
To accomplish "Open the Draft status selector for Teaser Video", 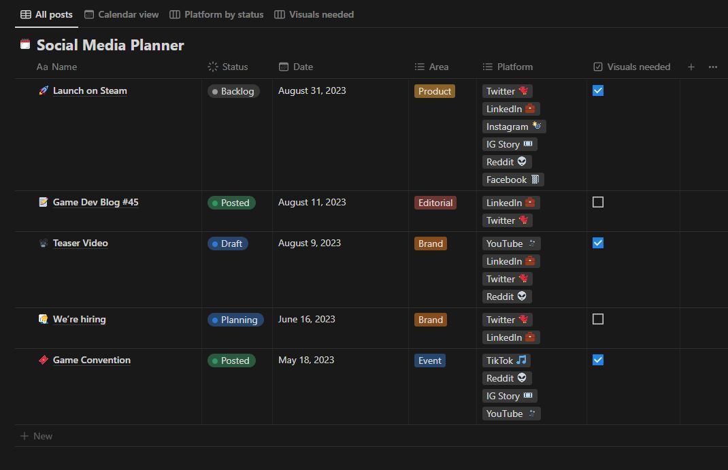I will (228, 243).
